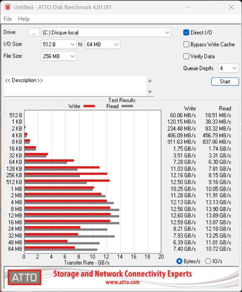
Task: Click the gray Read legend swatch
Action: pyautogui.click(x=127, y=106)
